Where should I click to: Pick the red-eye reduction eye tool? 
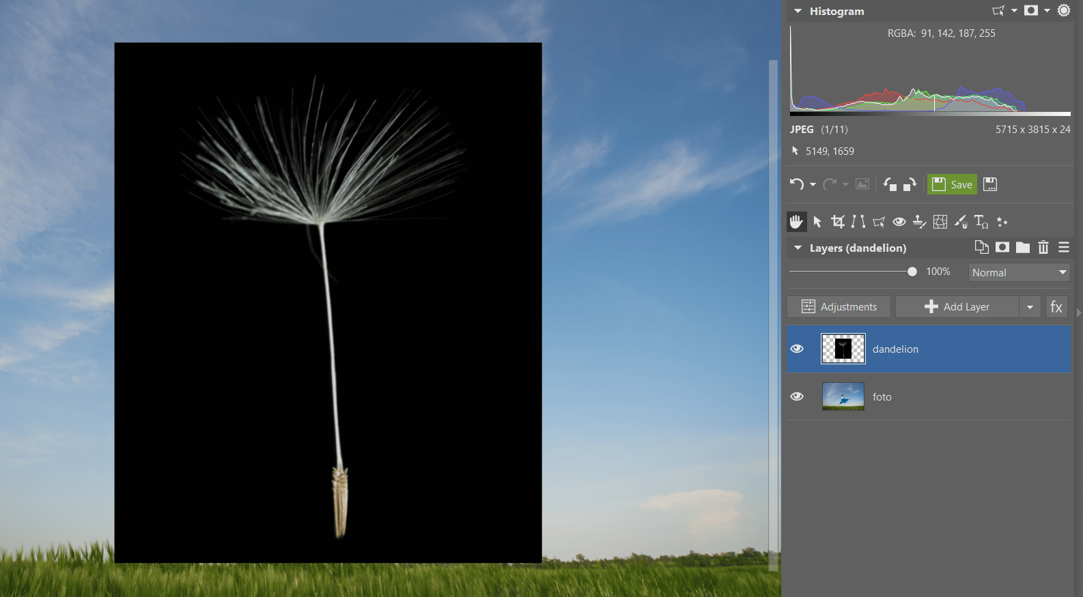(x=899, y=222)
